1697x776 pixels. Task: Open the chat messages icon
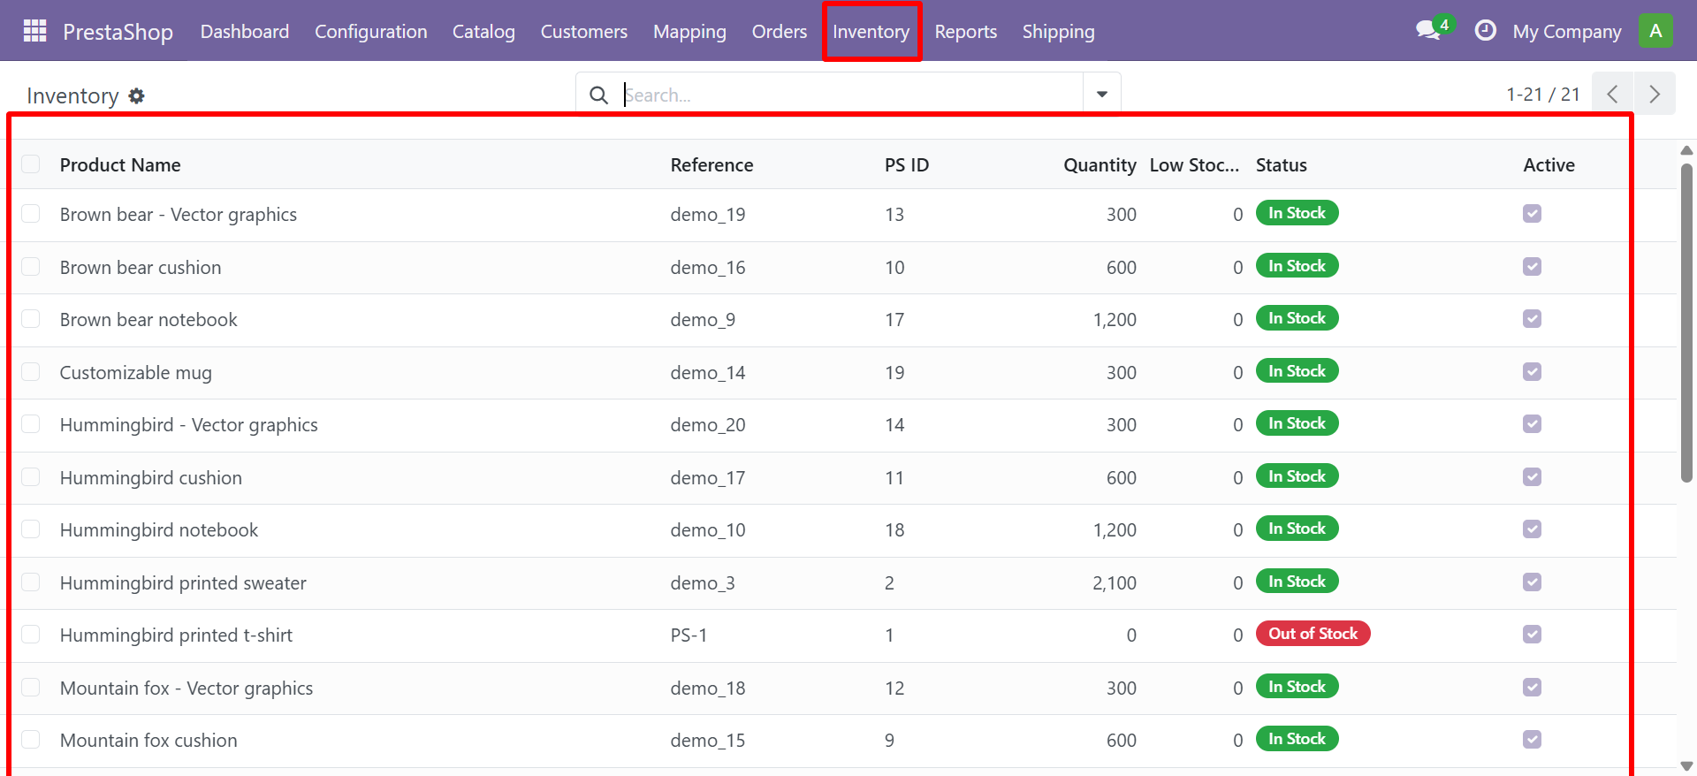pyautogui.click(x=1427, y=31)
